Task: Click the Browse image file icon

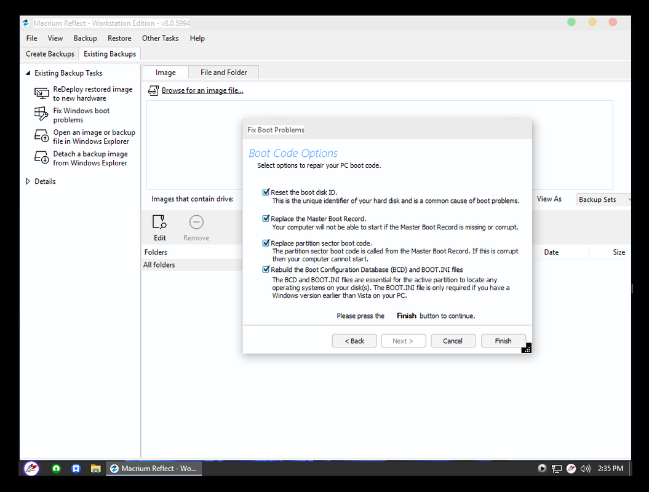Action: click(154, 90)
